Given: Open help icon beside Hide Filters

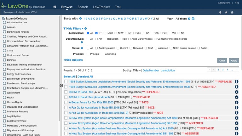Looking at the screenshot, I should click(85, 29).
